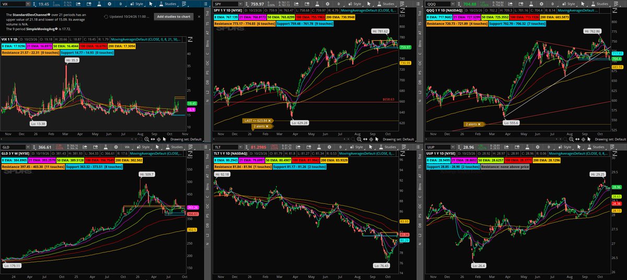Click the UUP symbol input field

point(438,147)
